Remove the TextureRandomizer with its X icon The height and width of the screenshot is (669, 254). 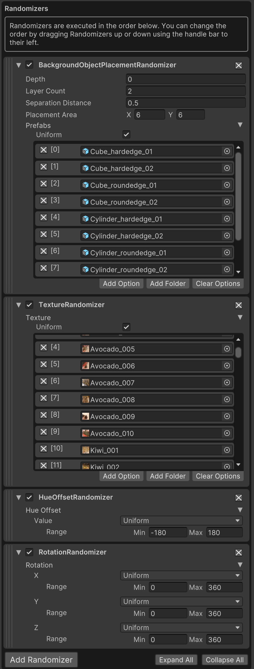(x=239, y=305)
